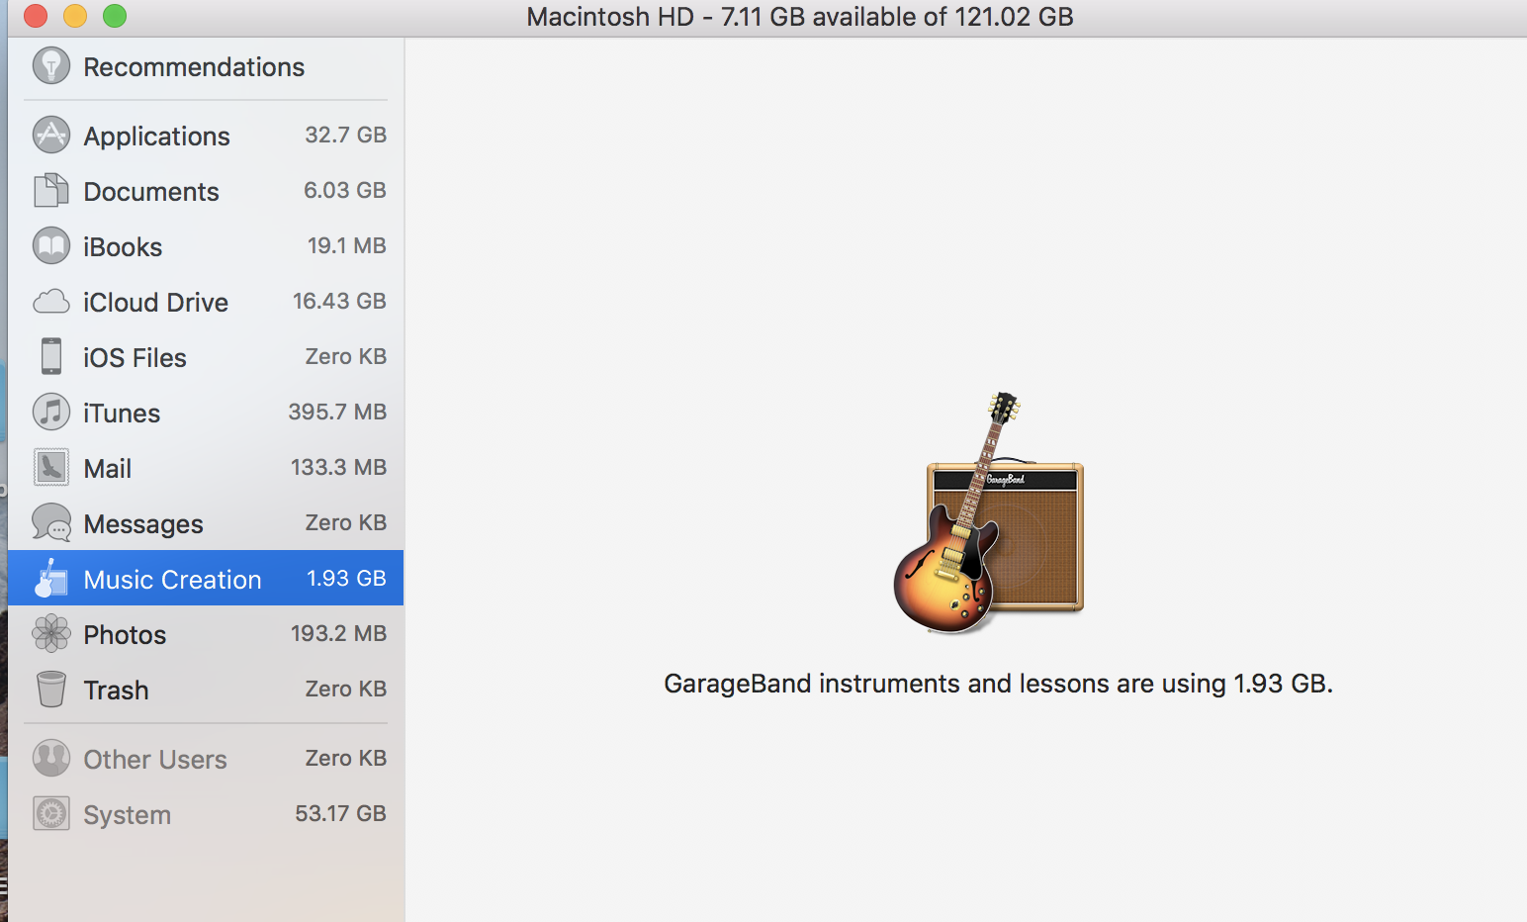Click the System sidebar entry
This screenshot has width=1527, height=922.
tap(206, 813)
